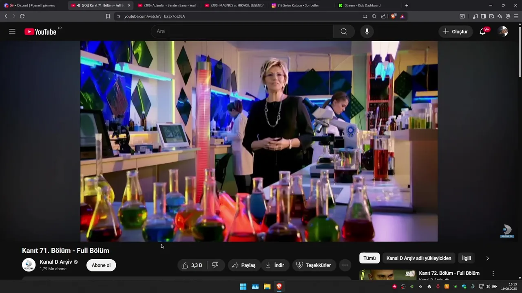522x293 pixels.
Task: Switch to the MAGNUS vs HIKARU tab
Action: [234, 5]
